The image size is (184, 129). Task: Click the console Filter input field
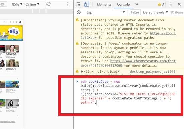pyautogui.click(x=135, y=12)
